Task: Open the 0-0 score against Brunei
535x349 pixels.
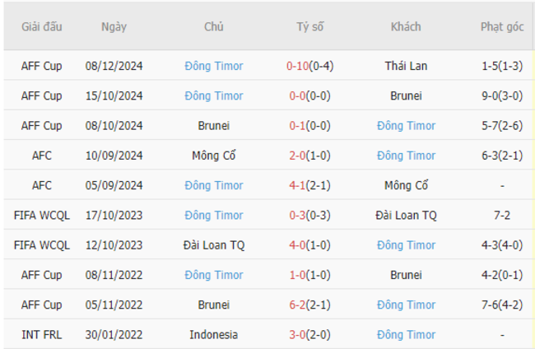Action: (x=297, y=95)
